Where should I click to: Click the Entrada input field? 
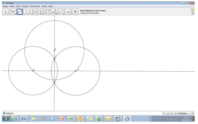pos(88,113)
